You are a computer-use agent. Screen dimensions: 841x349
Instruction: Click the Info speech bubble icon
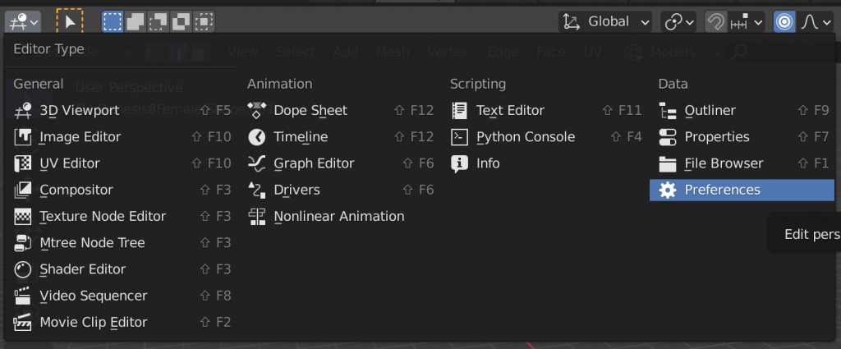point(460,163)
